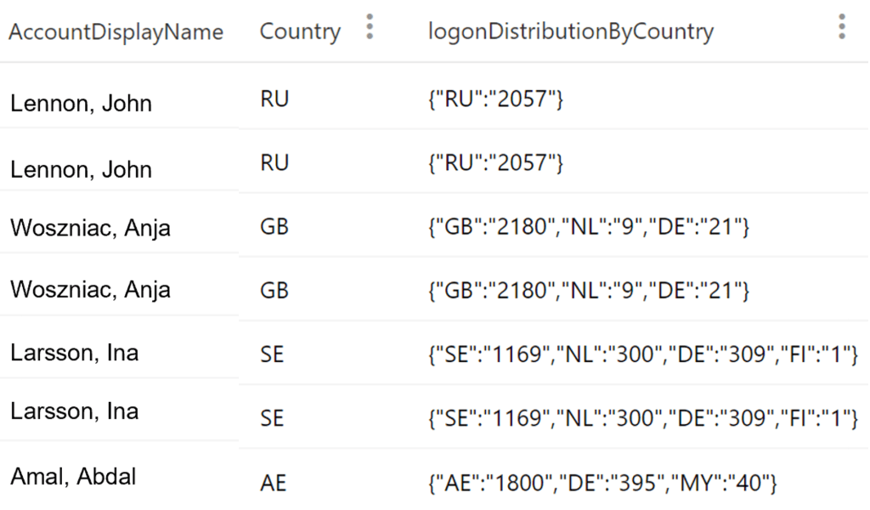Choose the second Larsson, Ina name cell
This screenshot has height=510, width=870.
(74, 411)
